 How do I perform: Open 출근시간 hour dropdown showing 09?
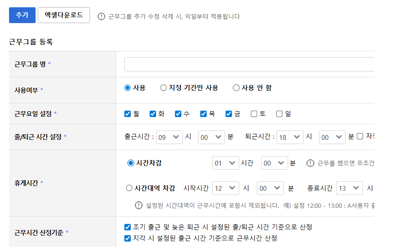click(169, 137)
